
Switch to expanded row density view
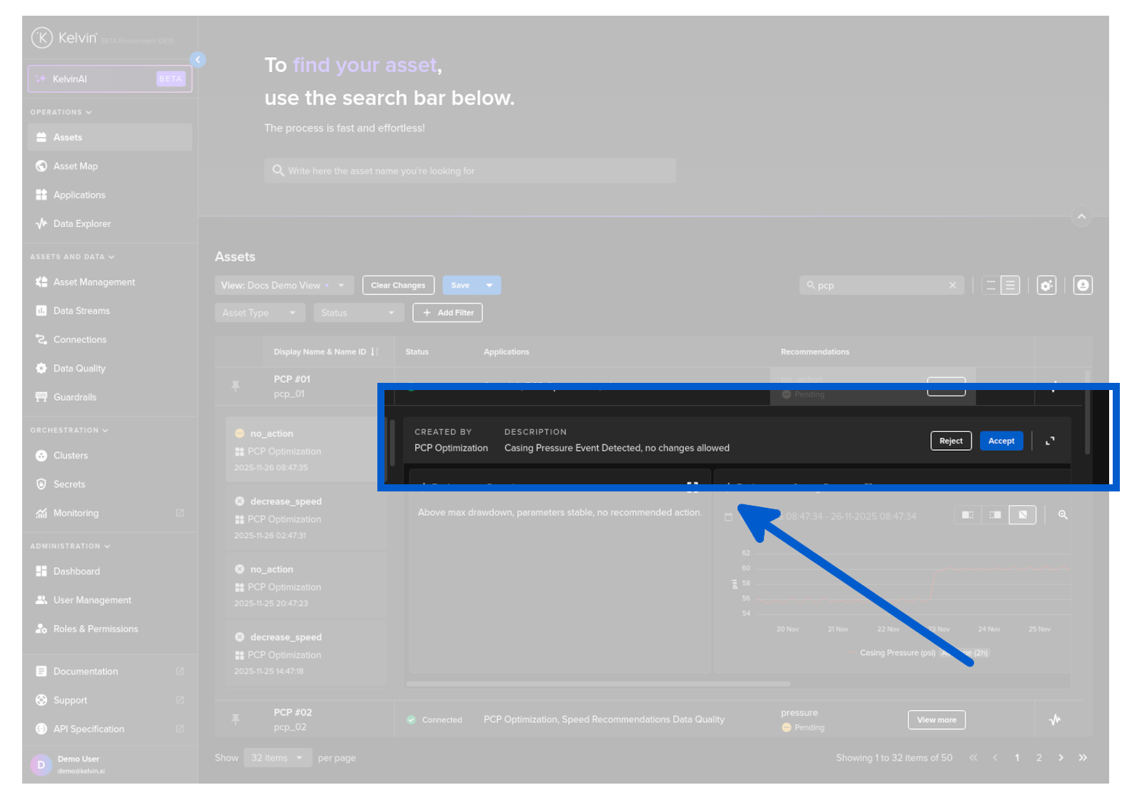pyautogui.click(x=1010, y=286)
